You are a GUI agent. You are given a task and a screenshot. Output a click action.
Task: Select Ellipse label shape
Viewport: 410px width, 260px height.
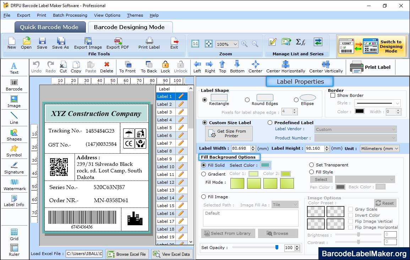tap(296, 100)
